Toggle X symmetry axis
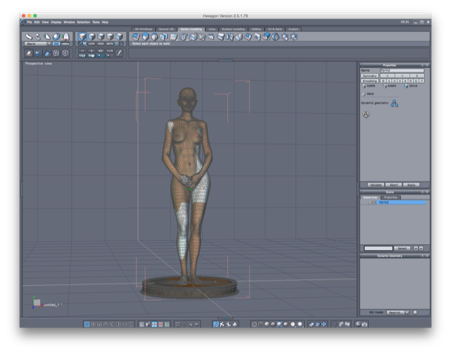The image size is (451, 354). tap(388, 76)
